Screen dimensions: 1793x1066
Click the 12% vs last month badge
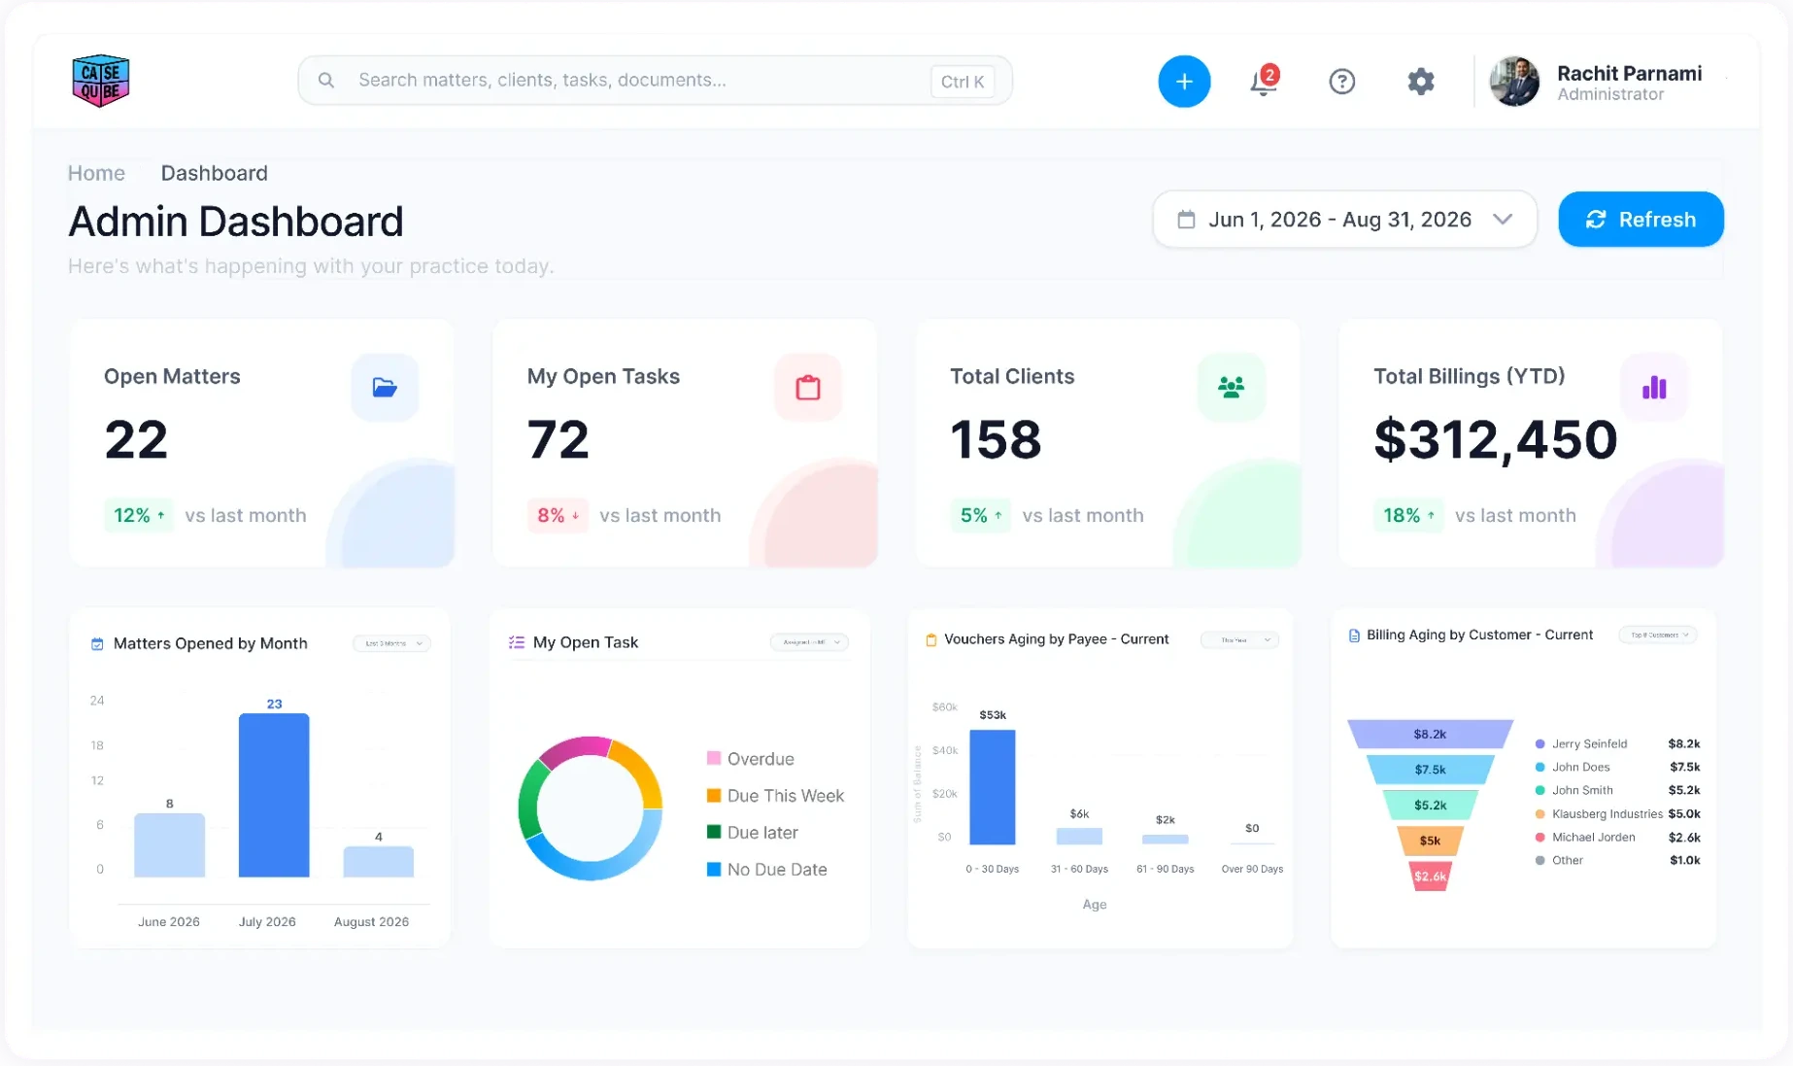click(x=138, y=515)
